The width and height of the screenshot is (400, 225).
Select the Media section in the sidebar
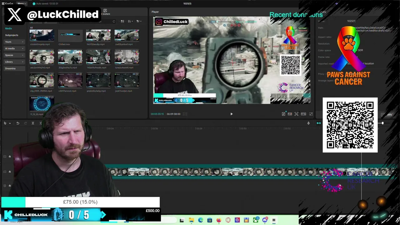tap(8, 28)
